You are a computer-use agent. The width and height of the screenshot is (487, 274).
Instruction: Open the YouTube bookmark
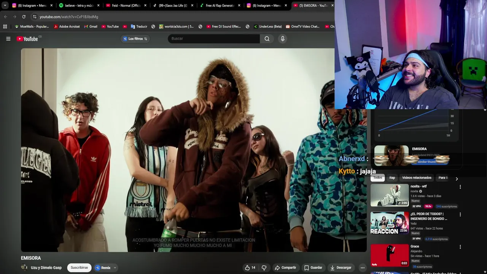coord(110,27)
